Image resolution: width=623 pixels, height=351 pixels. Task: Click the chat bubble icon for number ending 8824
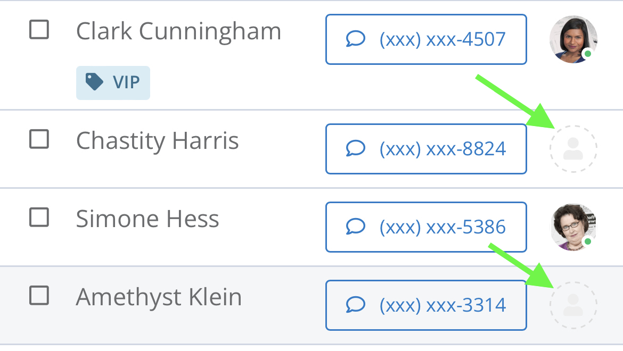[355, 148]
